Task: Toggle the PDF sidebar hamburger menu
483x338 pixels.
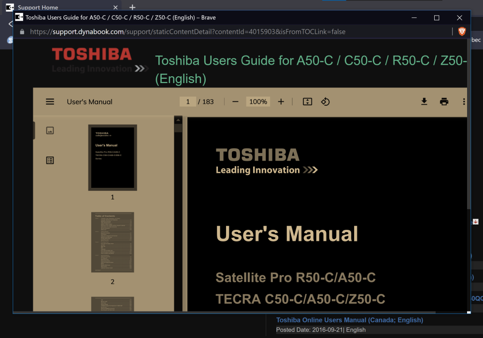Action: click(x=50, y=101)
